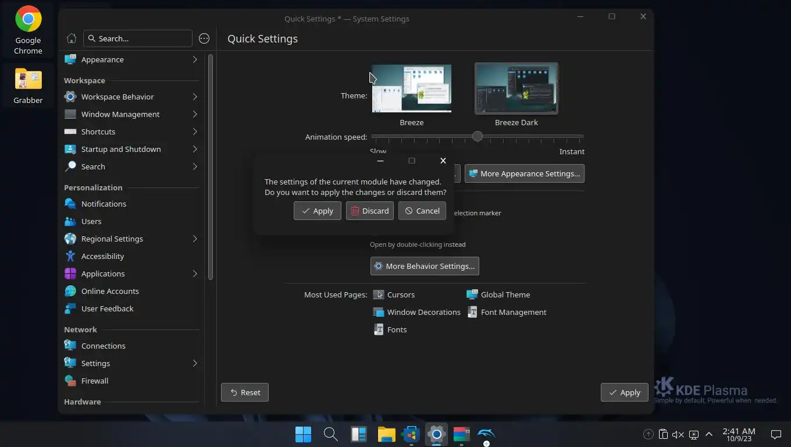Open the sidebar options menu beside Search
The height and width of the screenshot is (447, 791).
(x=204, y=38)
